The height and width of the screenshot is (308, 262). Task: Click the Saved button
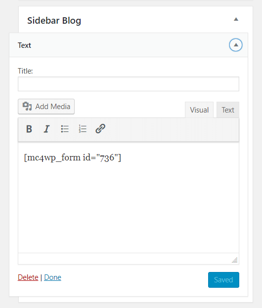coord(223,280)
